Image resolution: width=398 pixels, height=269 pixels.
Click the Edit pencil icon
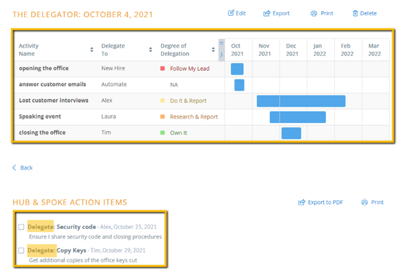[x=231, y=13]
